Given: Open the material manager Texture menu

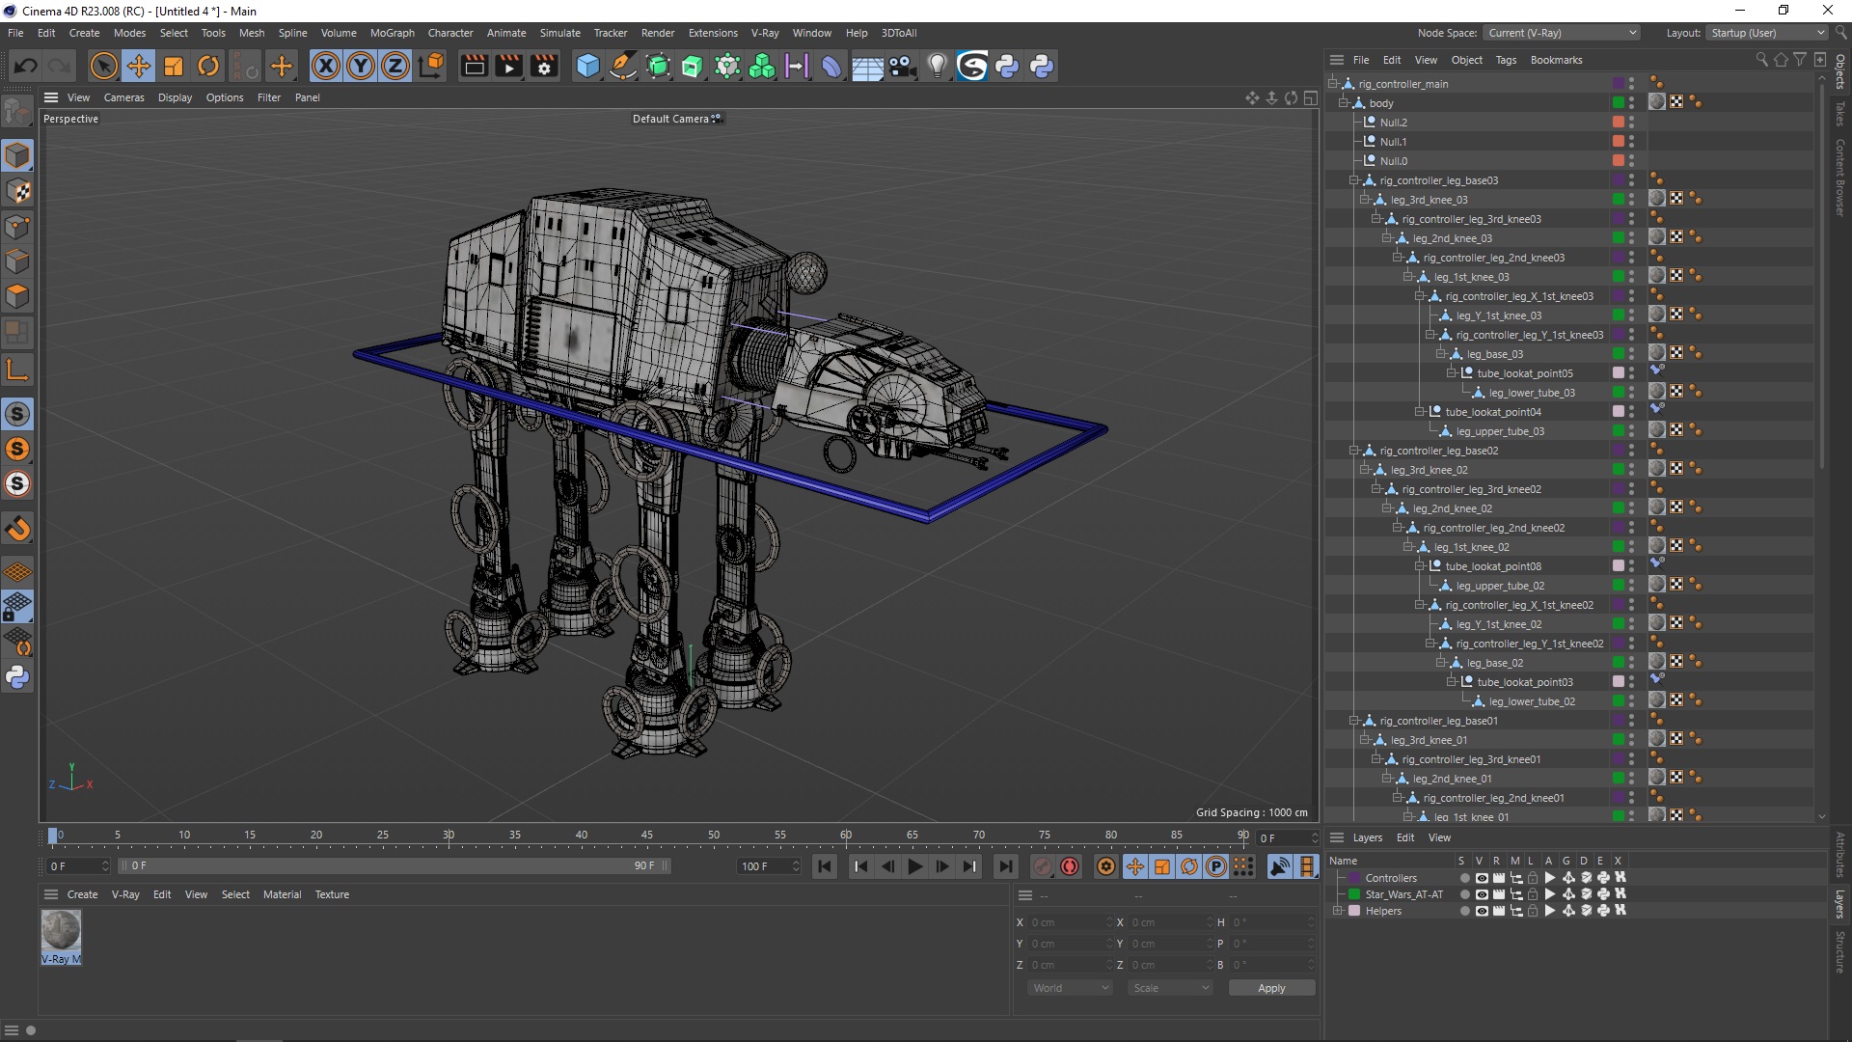Looking at the screenshot, I should [332, 894].
